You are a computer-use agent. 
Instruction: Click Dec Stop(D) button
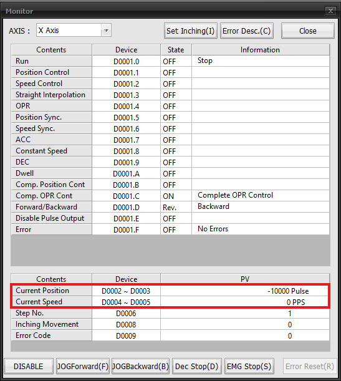point(197,366)
